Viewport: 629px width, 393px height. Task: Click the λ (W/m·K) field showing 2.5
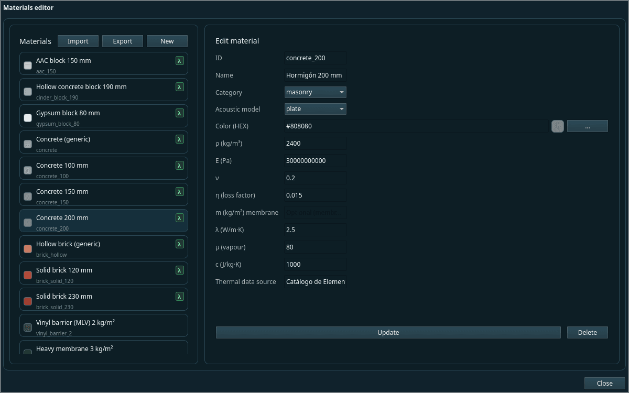point(316,230)
